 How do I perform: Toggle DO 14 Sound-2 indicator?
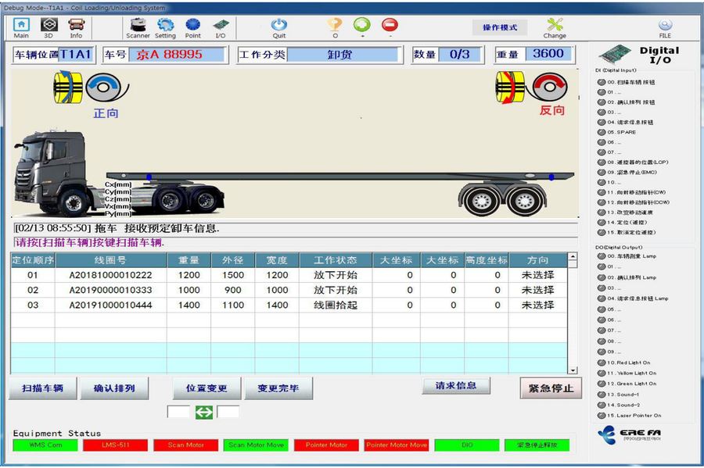point(602,405)
